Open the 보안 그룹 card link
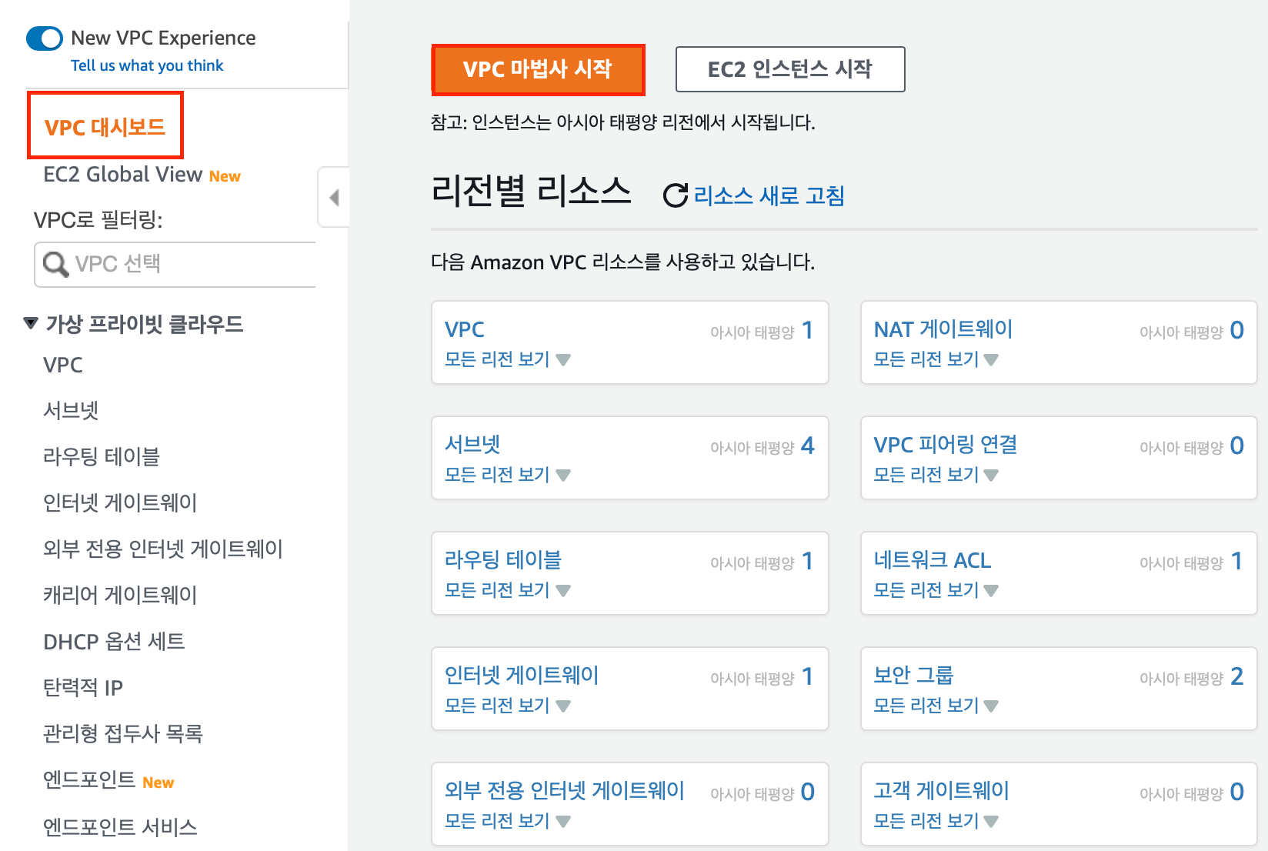Viewport: 1268px width, 851px height. pyautogui.click(x=913, y=676)
